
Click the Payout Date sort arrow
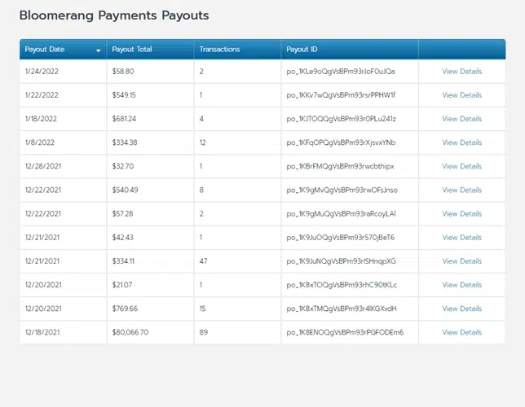point(99,50)
